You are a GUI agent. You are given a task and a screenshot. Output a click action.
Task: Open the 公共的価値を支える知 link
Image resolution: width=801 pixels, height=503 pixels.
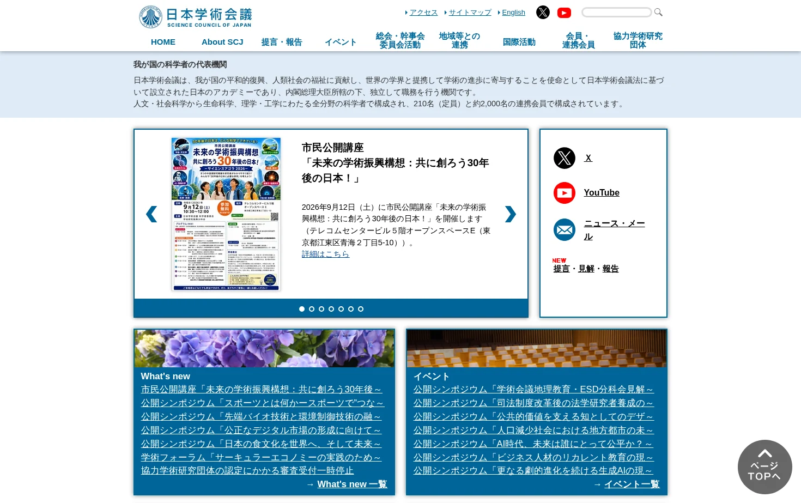tap(533, 417)
